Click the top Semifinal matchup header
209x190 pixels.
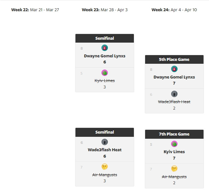tap(105, 38)
